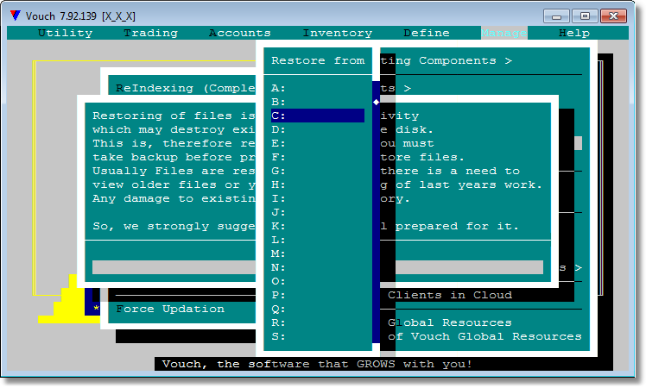Minimize the Vouch window
646x388 pixels.
click(x=556, y=16)
